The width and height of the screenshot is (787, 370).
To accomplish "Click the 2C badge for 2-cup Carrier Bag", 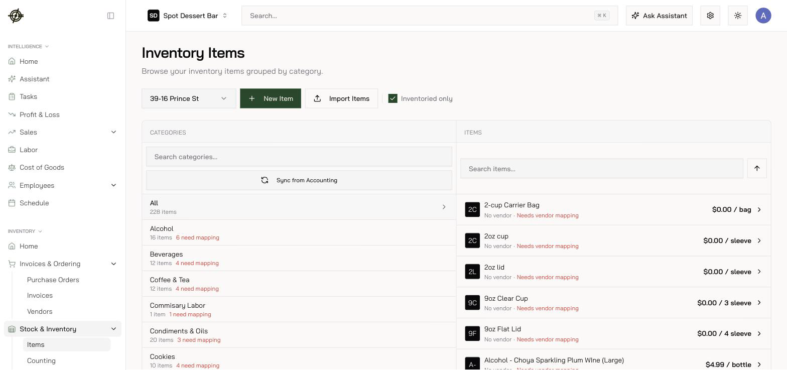I will pyautogui.click(x=472, y=209).
